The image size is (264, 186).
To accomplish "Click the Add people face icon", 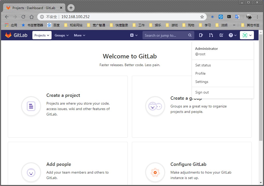I will (x=31, y=172).
